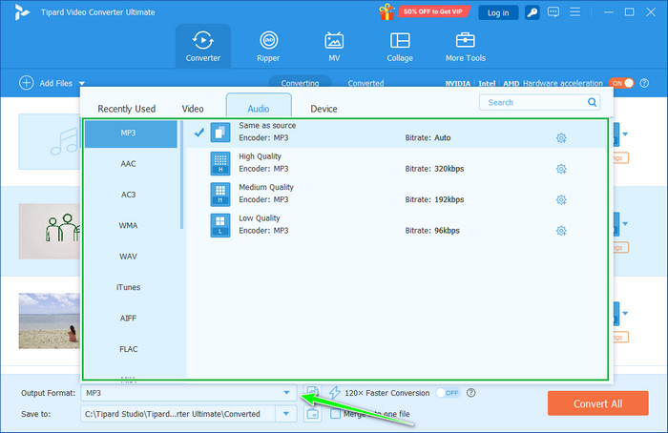Switch to Audio tab
Image resolution: width=668 pixels, height=433 pixels.
click(259, 107)
